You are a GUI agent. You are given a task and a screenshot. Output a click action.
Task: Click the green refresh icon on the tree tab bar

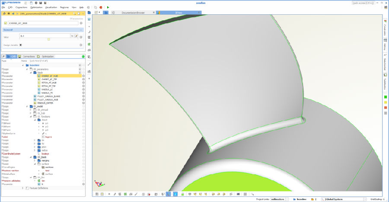pyautogui.click(x=83, y=57)
